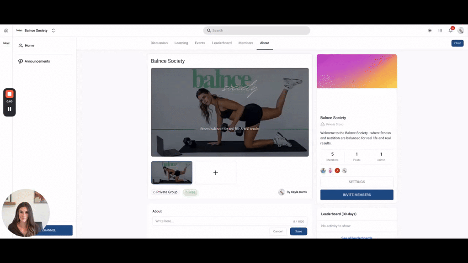Click the blue CHANNEL button
Viewport: 468px width, 263px height.
56,230
